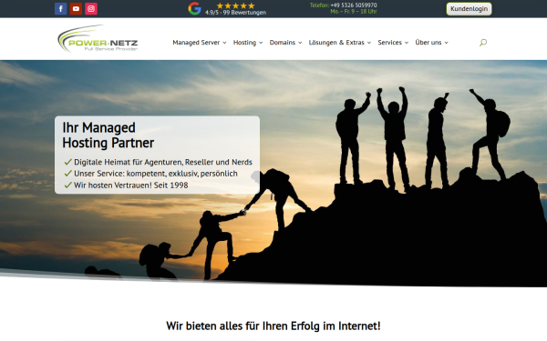
Task: Click the Kundenlogin button
Action: coord(469,9)
